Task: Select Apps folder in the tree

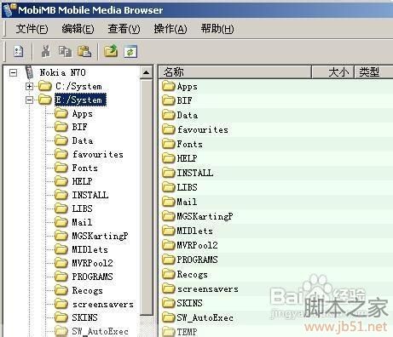Action: (83, 114)
